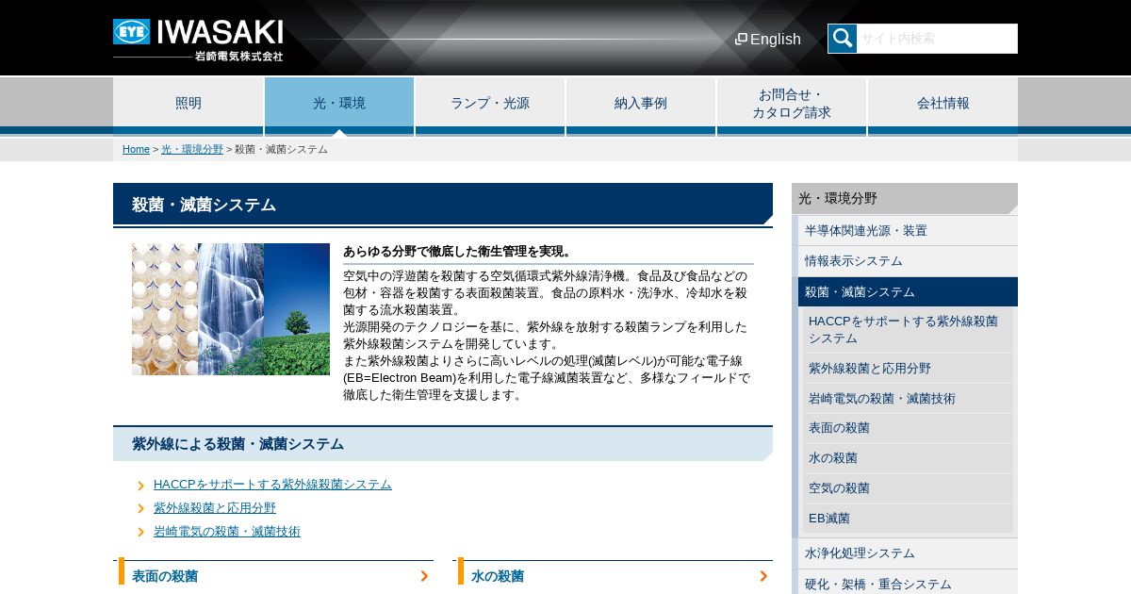
Task: Click the external link icon beside English
Action: pos(741,39)
